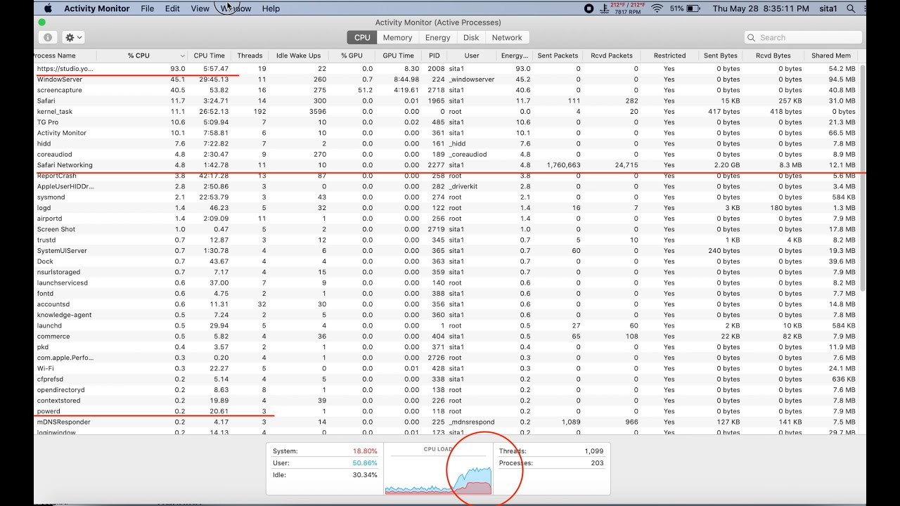The width and height of the screenshot is (900, 506).
Task: Switch to the CPU tab
Action: click(362, 37)
